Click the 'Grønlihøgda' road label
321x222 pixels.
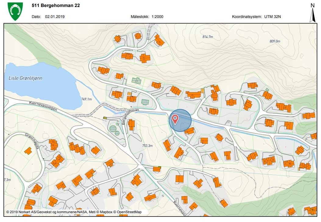[32, 141]
